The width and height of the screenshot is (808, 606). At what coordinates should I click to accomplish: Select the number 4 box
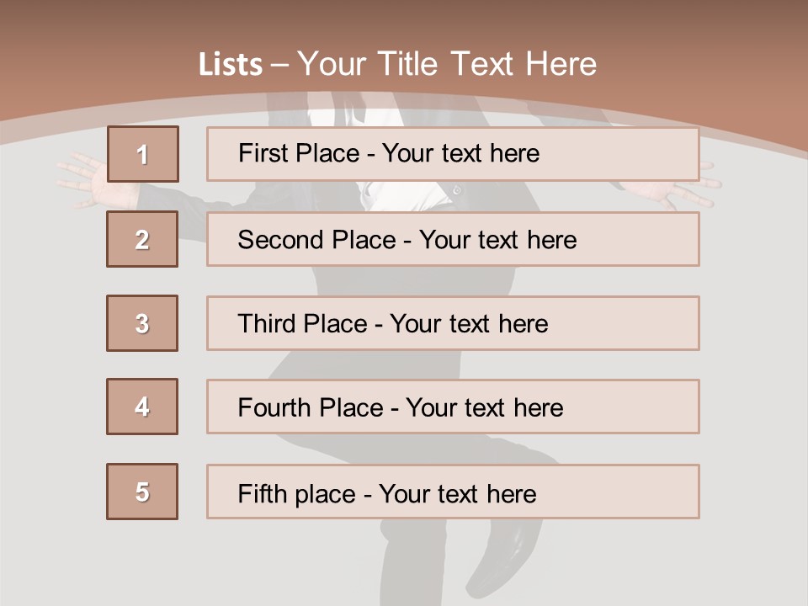pyautogui.click(x=142, y=407)
